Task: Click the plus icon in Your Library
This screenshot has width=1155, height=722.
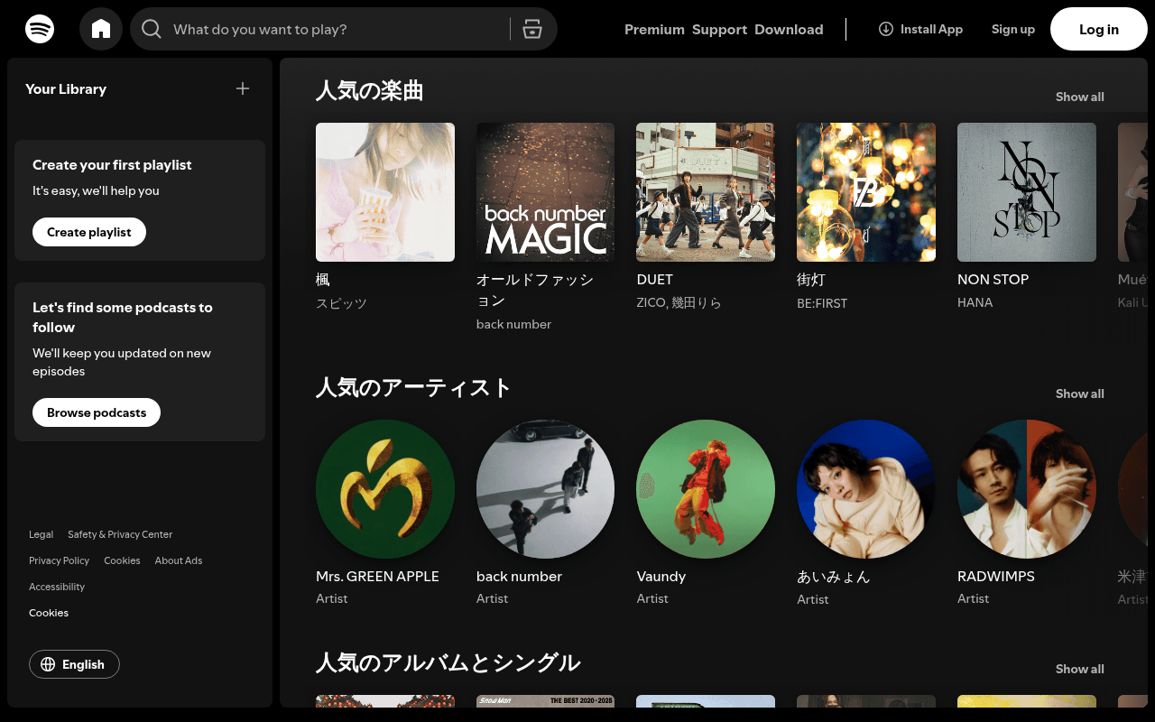Action: (x=242, y=88)
